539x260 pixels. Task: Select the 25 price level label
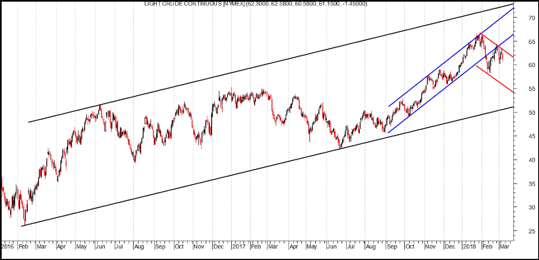coord(532,231)
